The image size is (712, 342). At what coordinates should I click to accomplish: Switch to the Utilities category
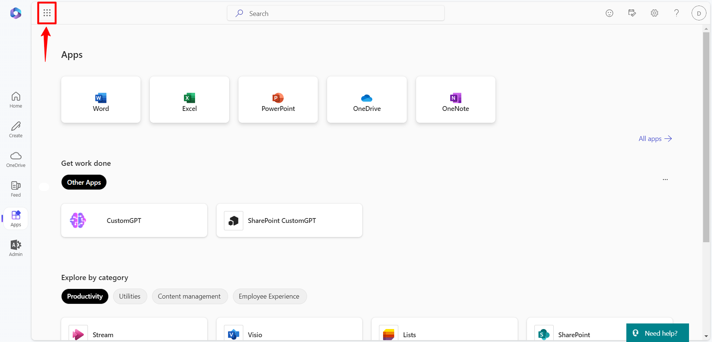click(x=130, y=296)
